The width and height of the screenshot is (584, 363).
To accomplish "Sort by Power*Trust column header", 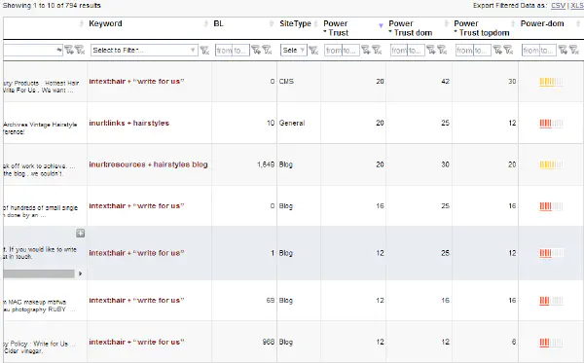I will (336, 28).
